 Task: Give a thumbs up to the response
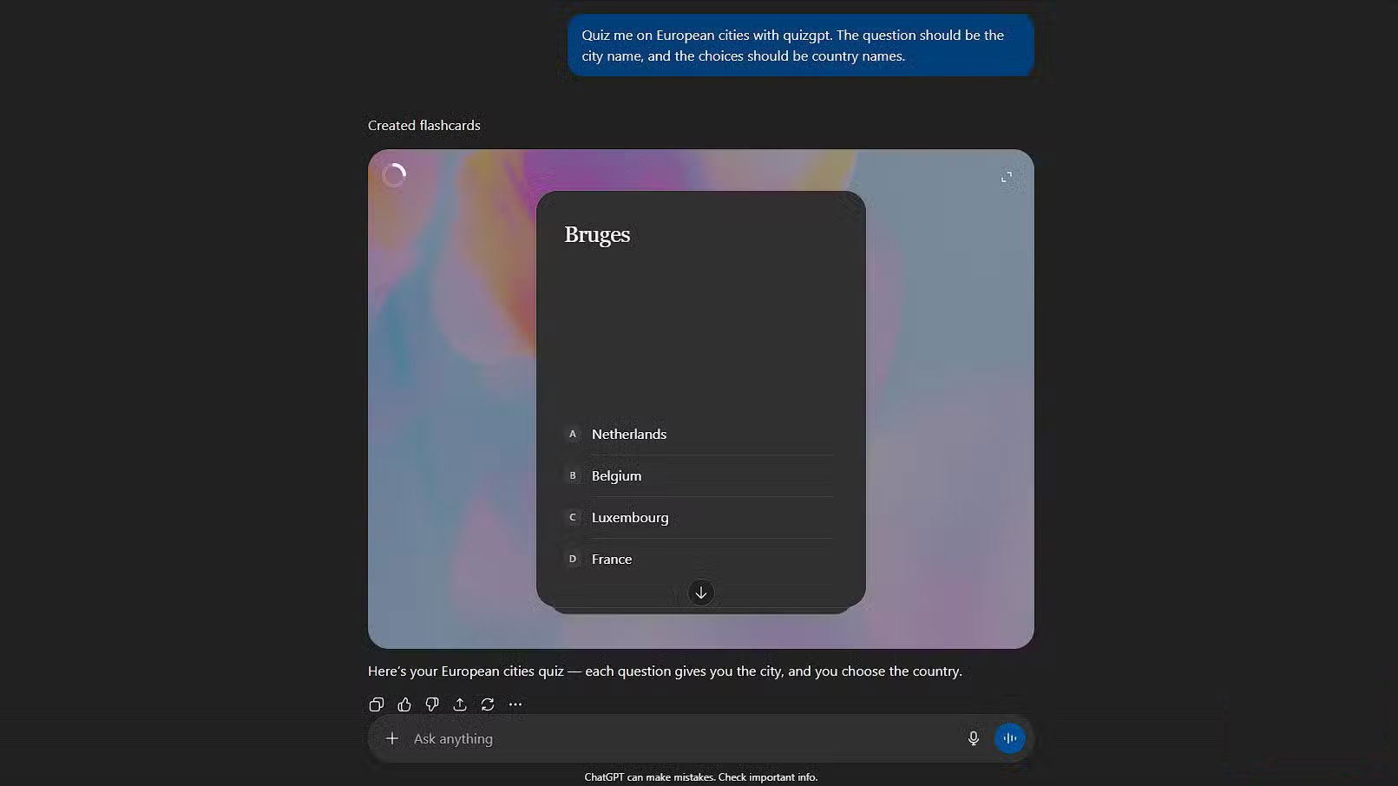click(x=404, y=704)
